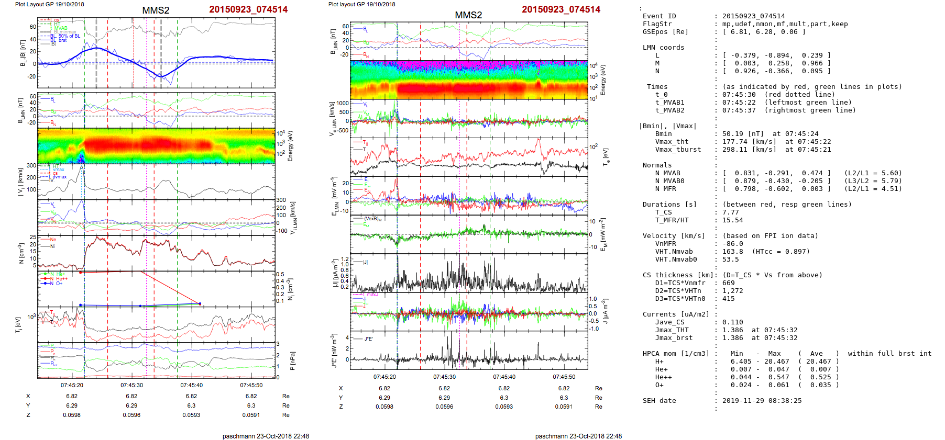Click the 07:45:50 time tick under right plot
The height and width of the screenshot is (440, 945).
[564, 377]
